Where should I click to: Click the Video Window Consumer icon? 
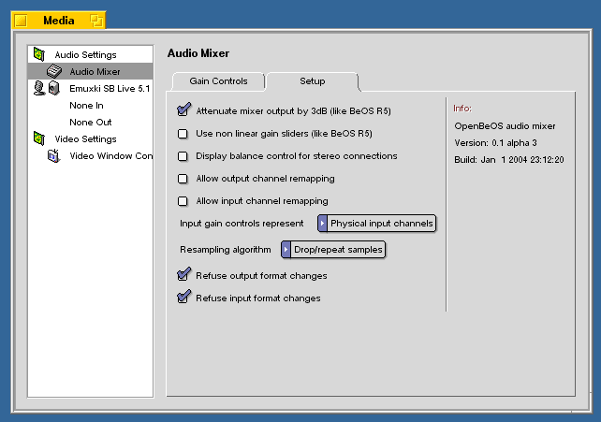54,155
